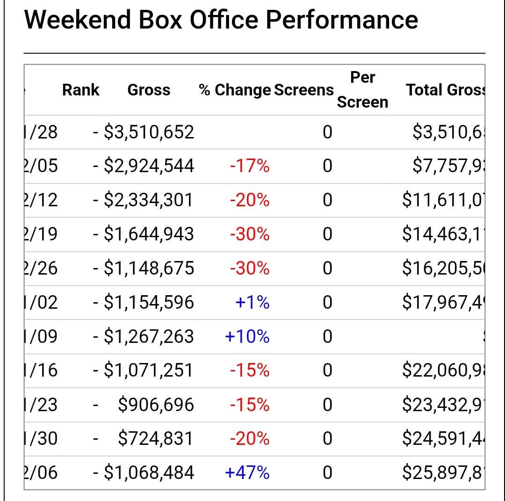505x501 pixels.
Task: Select the $1,068,484 gross cell
Action: (x=149, y=473)
